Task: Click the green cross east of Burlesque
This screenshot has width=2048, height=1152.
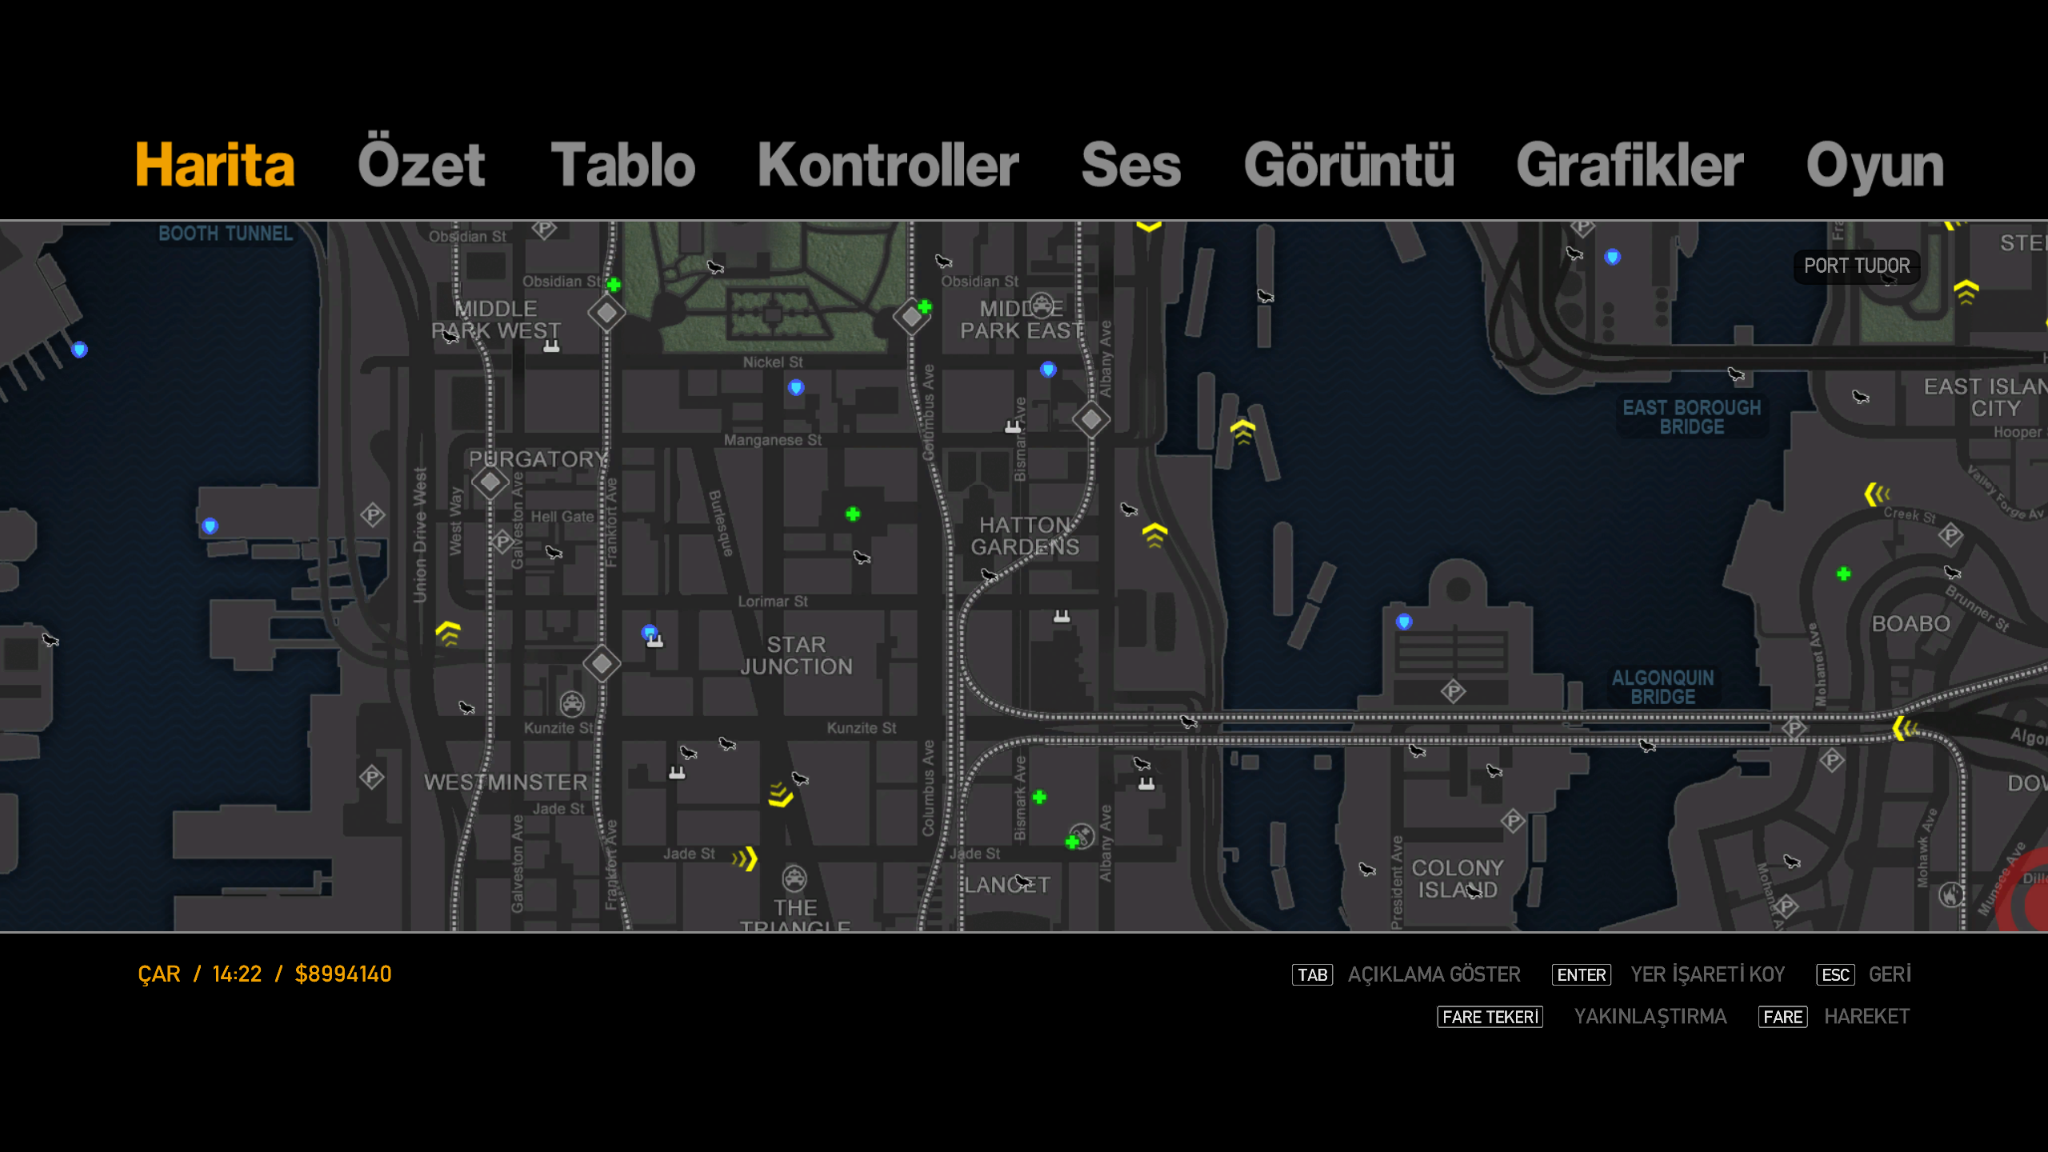Action: point(853,514)
